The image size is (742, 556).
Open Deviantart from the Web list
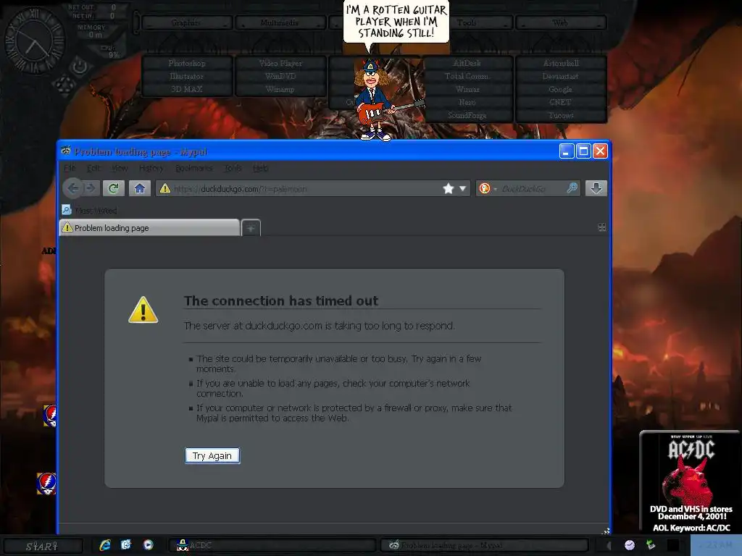point(561,76)
